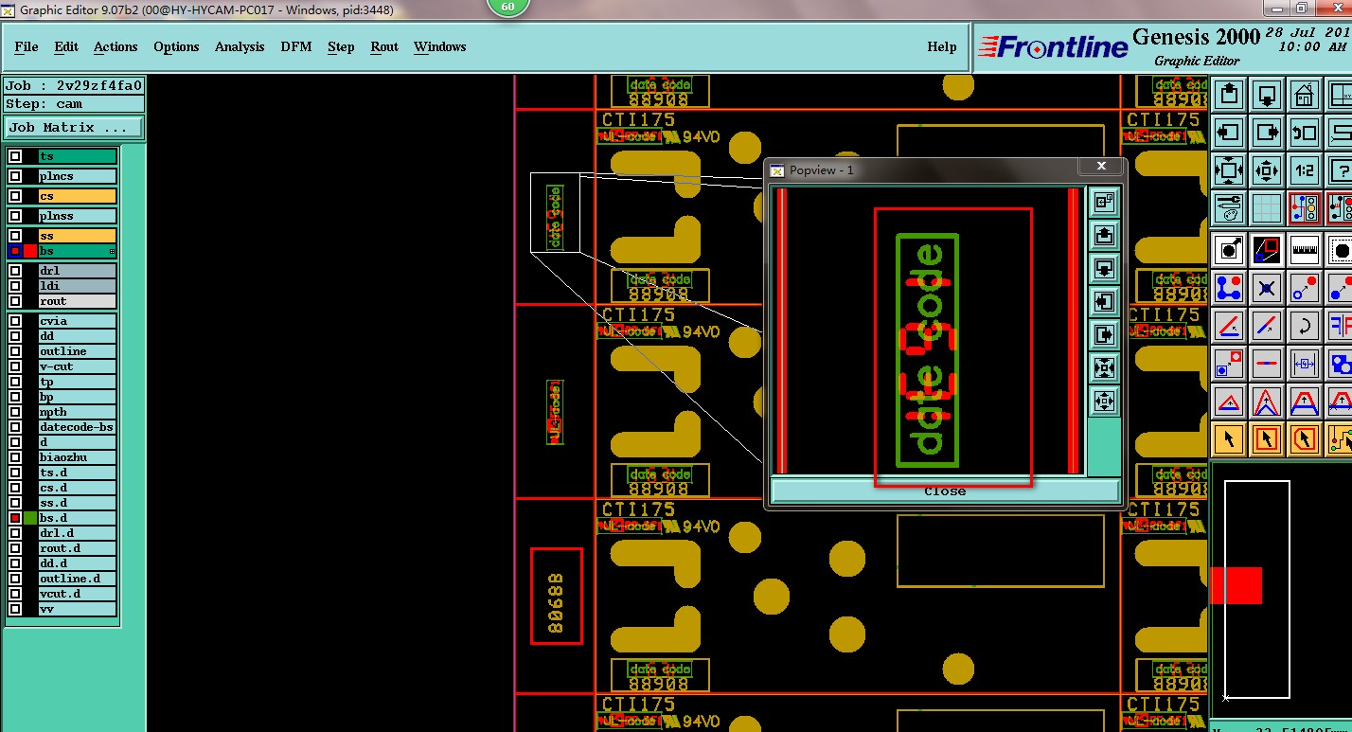The image size is (1352, 732).
Task: Select the npth layer name
Action: [78, 412]
